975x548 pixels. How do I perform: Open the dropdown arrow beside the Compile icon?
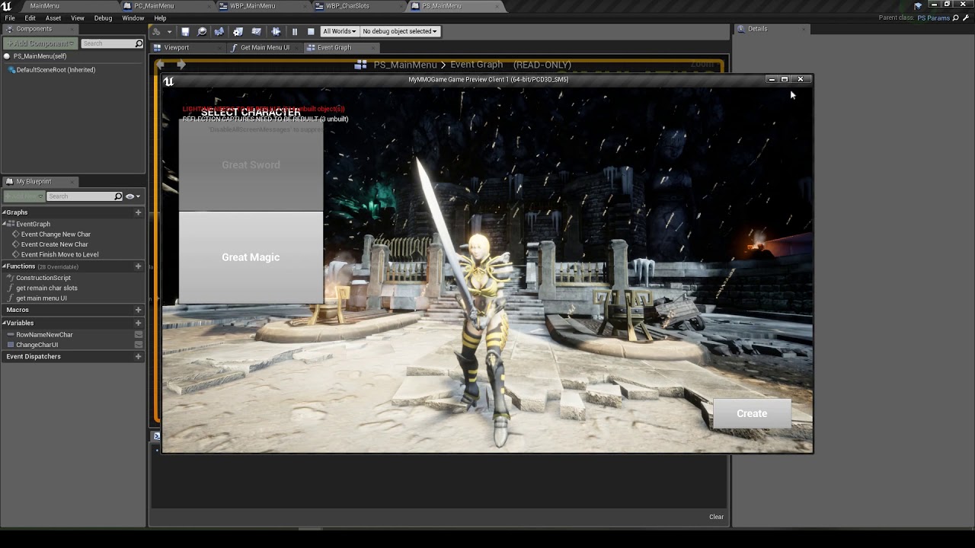coord(169,32)
